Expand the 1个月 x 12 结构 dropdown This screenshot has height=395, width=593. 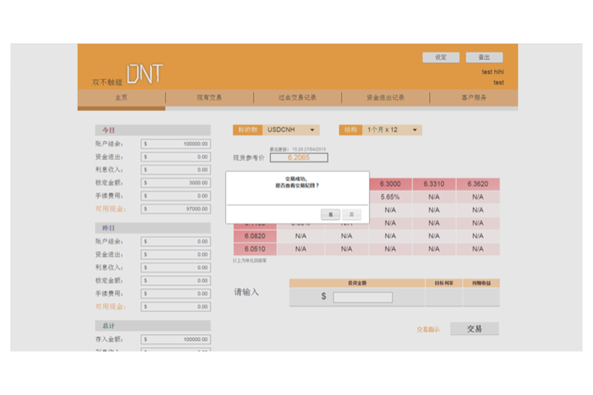click(392, 130)
